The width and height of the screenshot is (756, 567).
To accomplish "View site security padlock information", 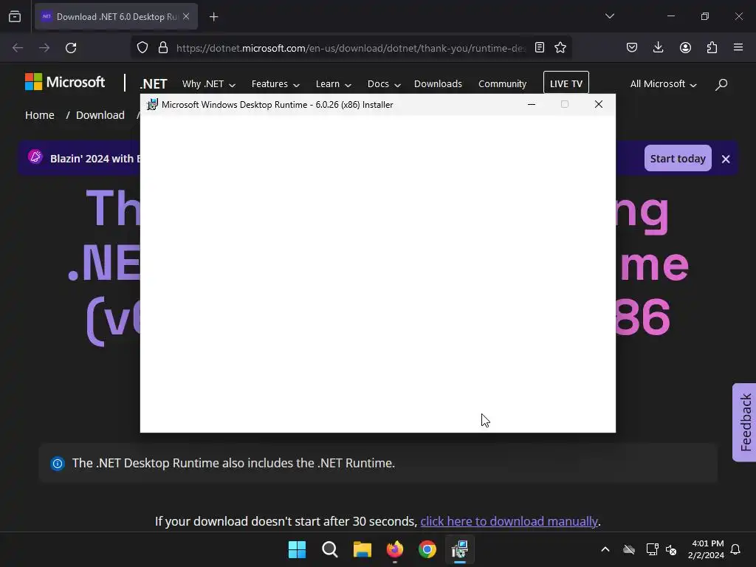I will point(163,48).
